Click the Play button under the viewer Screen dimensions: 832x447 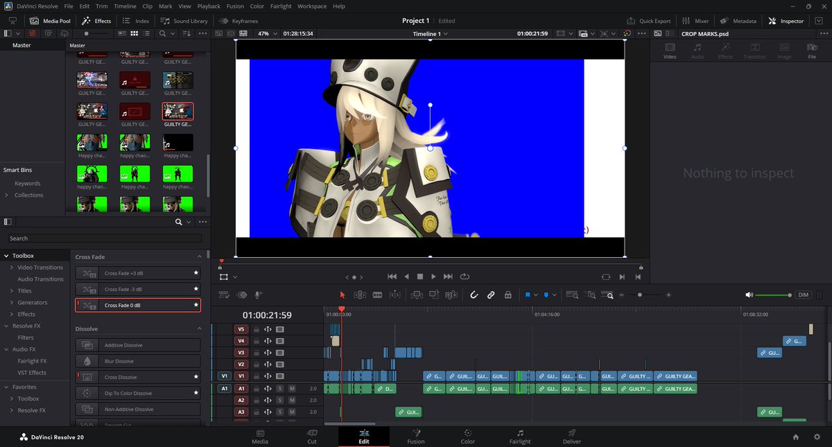pyautogui.click(x=434, y=277)
